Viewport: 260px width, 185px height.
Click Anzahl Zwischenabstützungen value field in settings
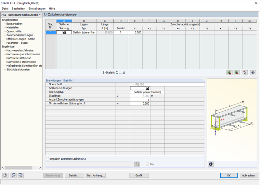[x=140, y=100]
